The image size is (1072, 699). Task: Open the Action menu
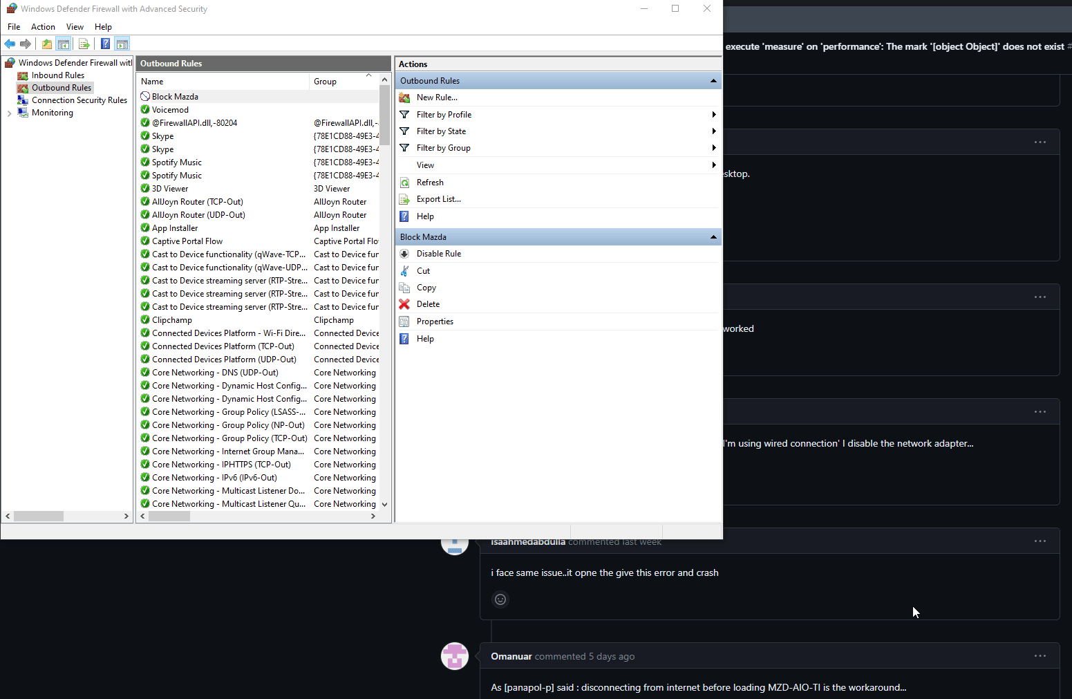pos(43,27)
